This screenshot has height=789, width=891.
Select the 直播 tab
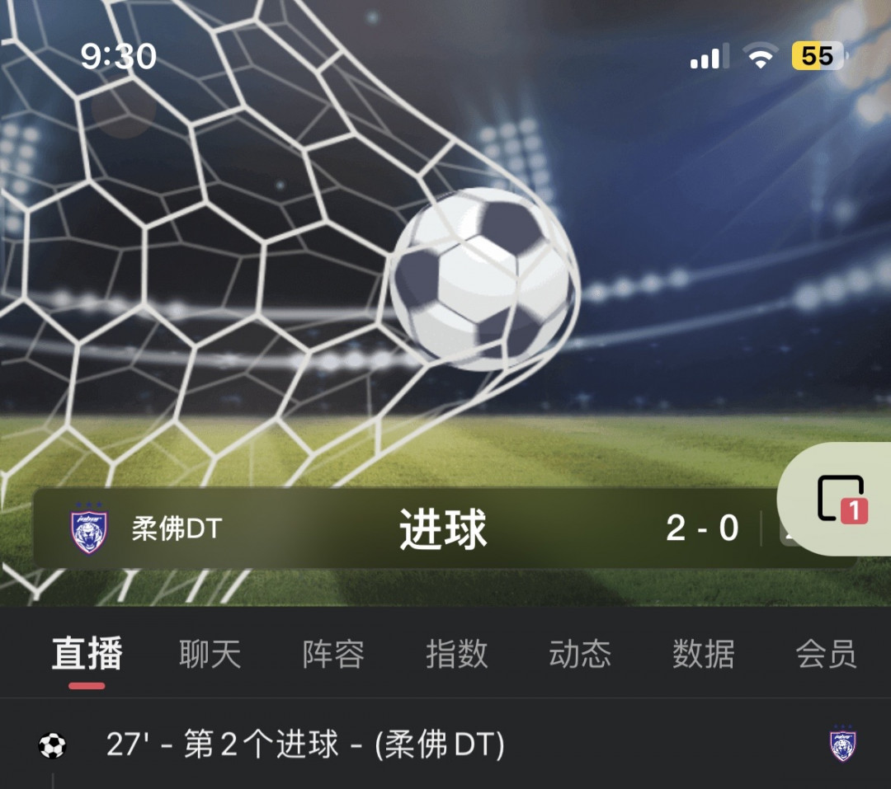click(x=87, y=654)
